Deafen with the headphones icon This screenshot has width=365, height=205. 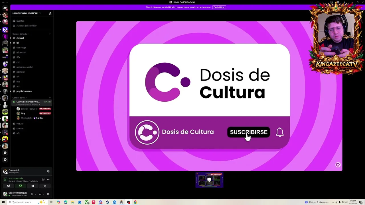(40, 194)
